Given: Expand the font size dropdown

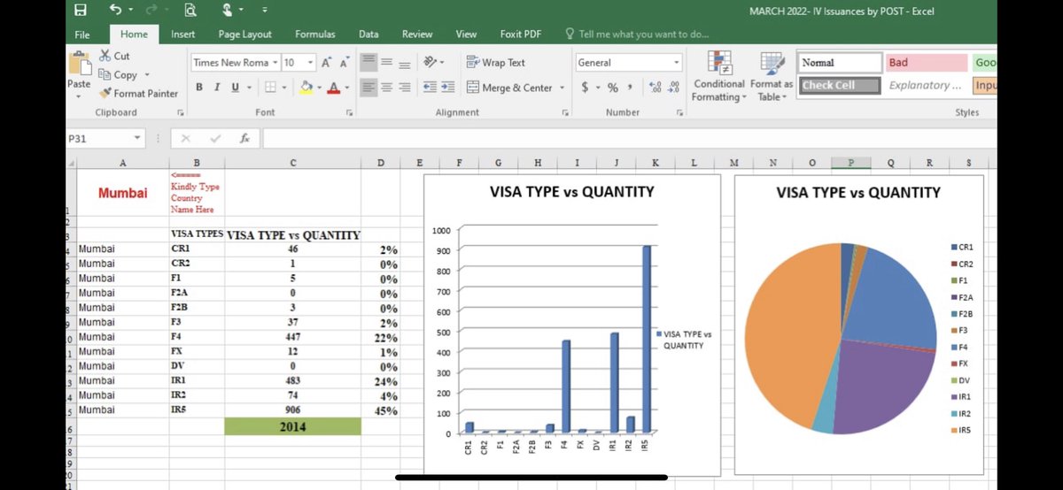Looking at the screenshot, I should tap(311, 63).
